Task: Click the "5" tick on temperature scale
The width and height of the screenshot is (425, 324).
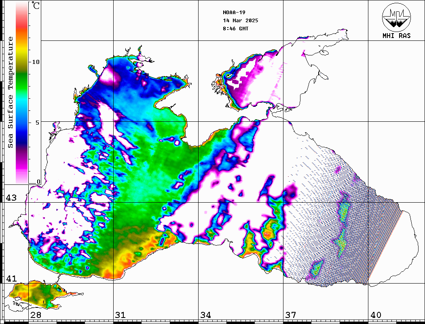Action: [x=38, y=123]
